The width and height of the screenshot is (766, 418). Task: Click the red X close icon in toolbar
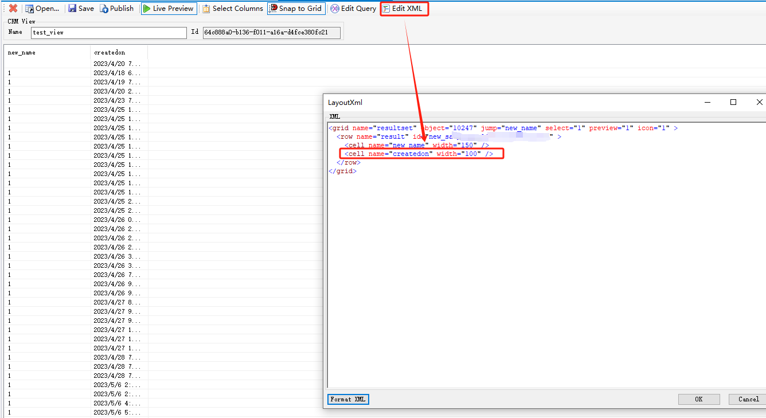click(13, 9)
